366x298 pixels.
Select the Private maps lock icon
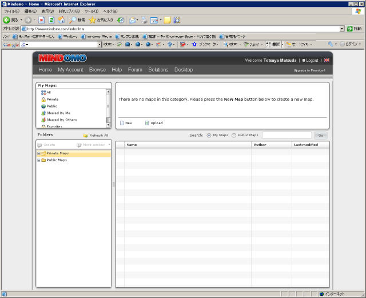click(x=43, y=100)
